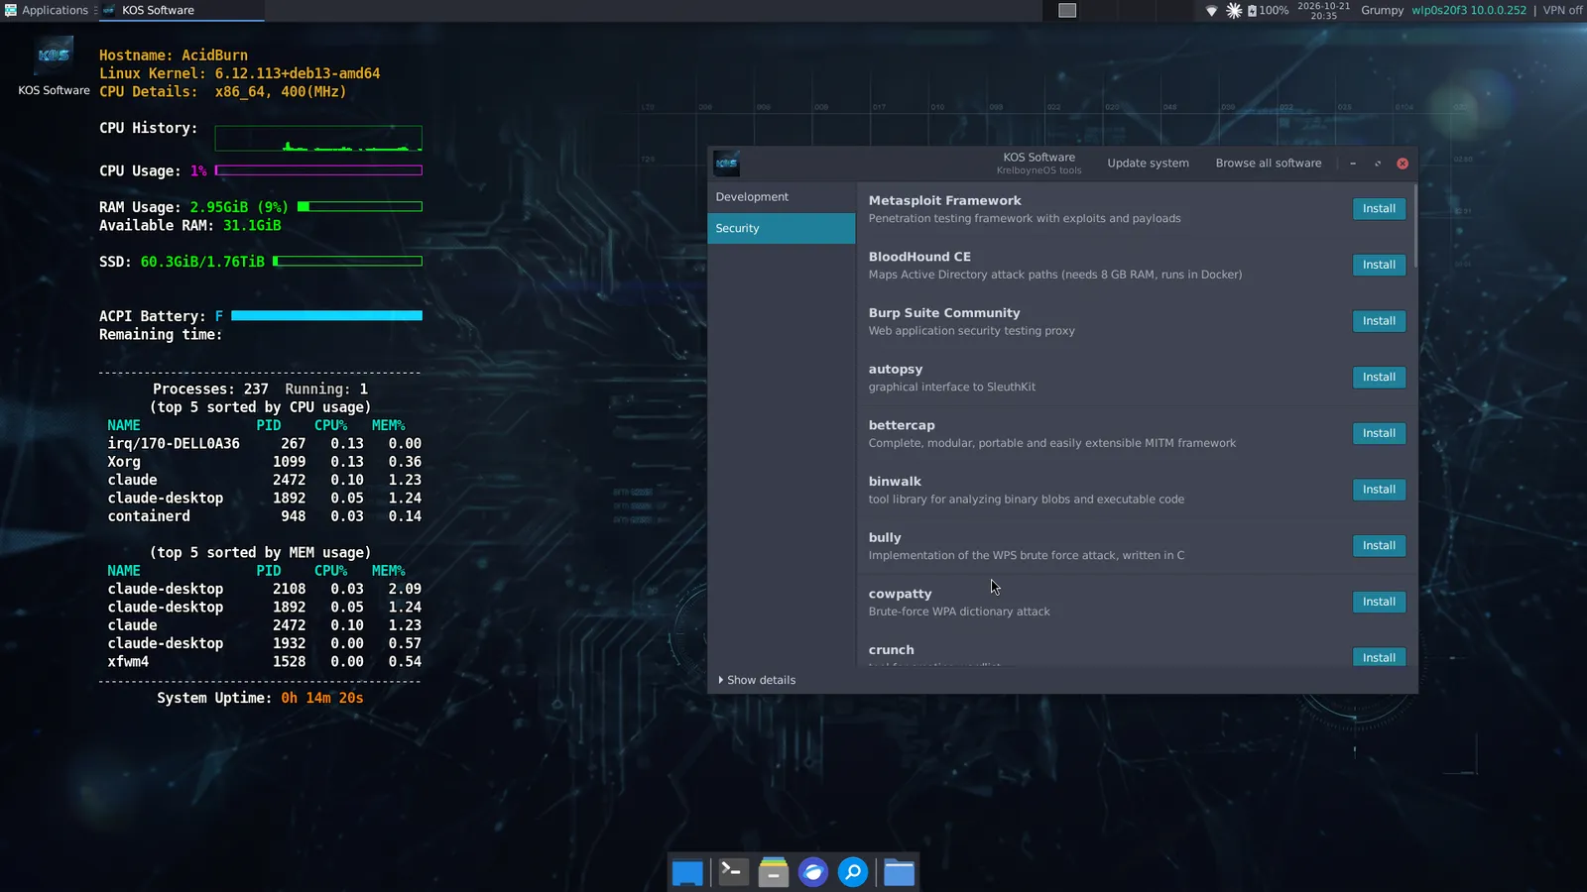The width and height of the screenshot is (1587, 892).
Task: Install crunch
Action: point(1379,657)
